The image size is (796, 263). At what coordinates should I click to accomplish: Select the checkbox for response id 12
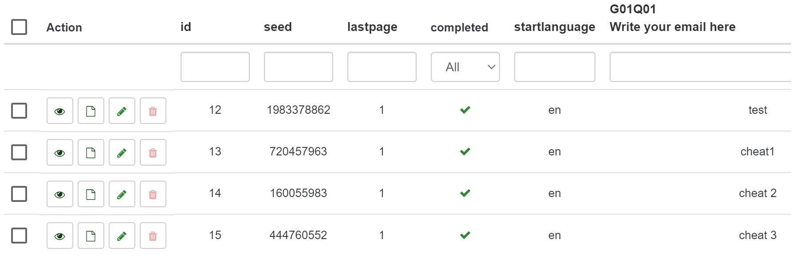tap(19, 111)
